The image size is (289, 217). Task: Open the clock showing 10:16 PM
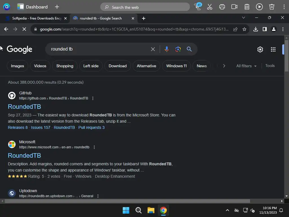(x=268, y=210)
